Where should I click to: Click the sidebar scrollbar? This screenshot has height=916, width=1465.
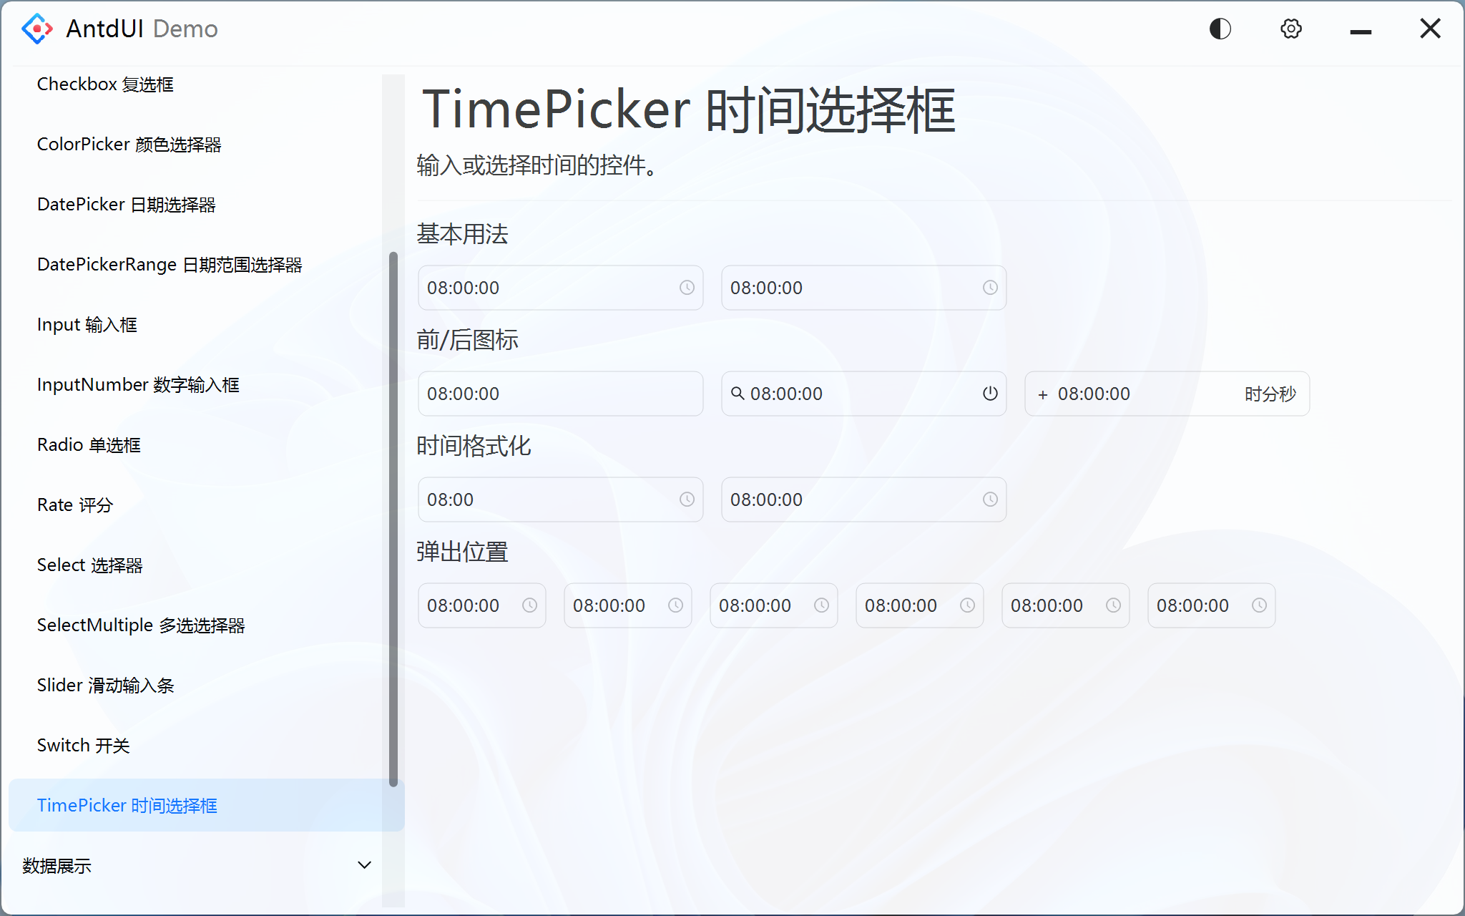pyautogui.click(x=393, y=515)
